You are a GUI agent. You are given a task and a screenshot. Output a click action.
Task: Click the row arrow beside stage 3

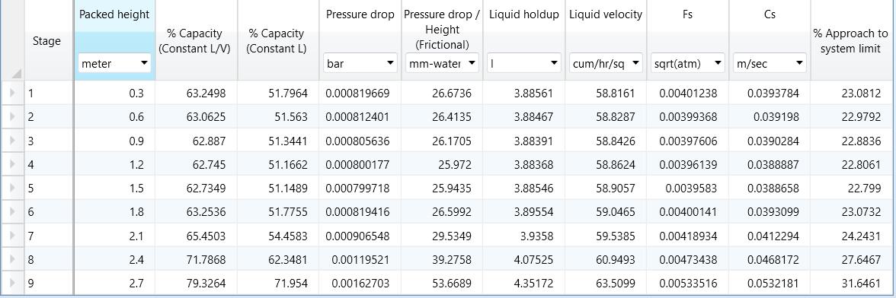pyautogui.click(x=12, y=141)
